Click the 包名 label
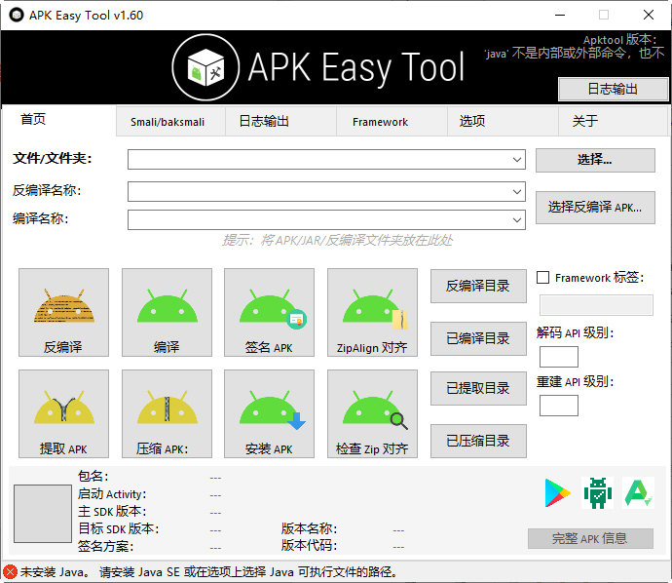 (x=93, y=476)
